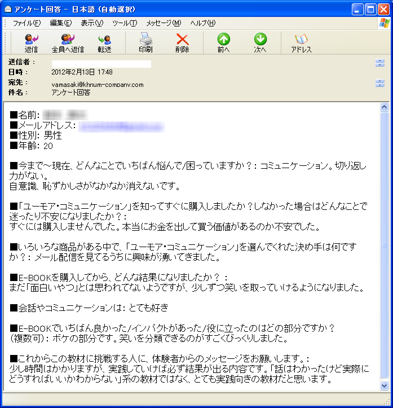Expand the sender field stepper arrows
This screenshot has height=408, width=393.
pos(379,63)
